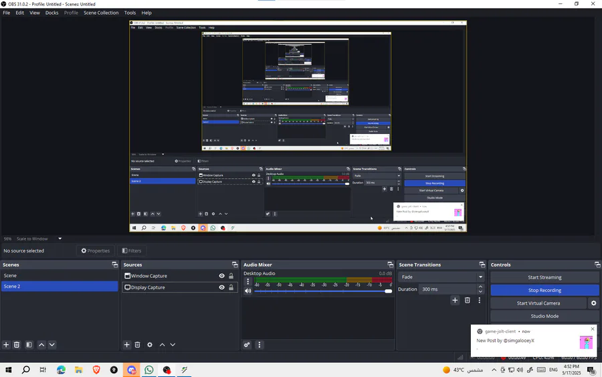The image size is (602, 377).
Task: Click Stop Recording
Action: click(544, 290)
